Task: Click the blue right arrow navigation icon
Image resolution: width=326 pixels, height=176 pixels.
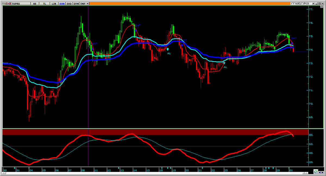Action: [x=322, y=172]
